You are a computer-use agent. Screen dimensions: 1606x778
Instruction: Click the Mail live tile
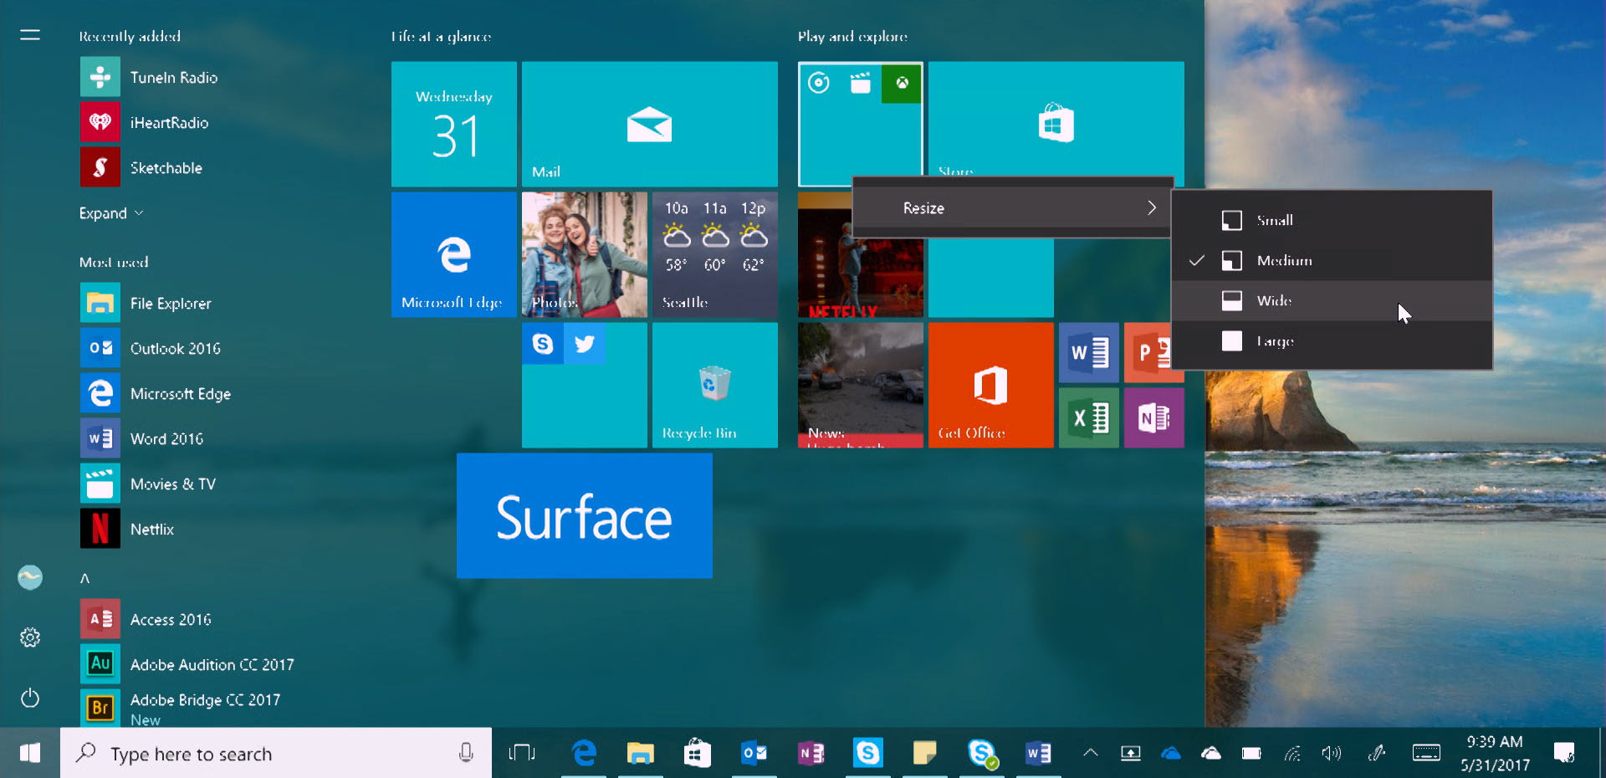pyautogui.click(x=649, y=124)
